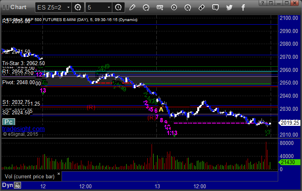Open the time template clock menu
Image resolution: width=302 pixels, height=191 pixels.
[x=118, y=8]
